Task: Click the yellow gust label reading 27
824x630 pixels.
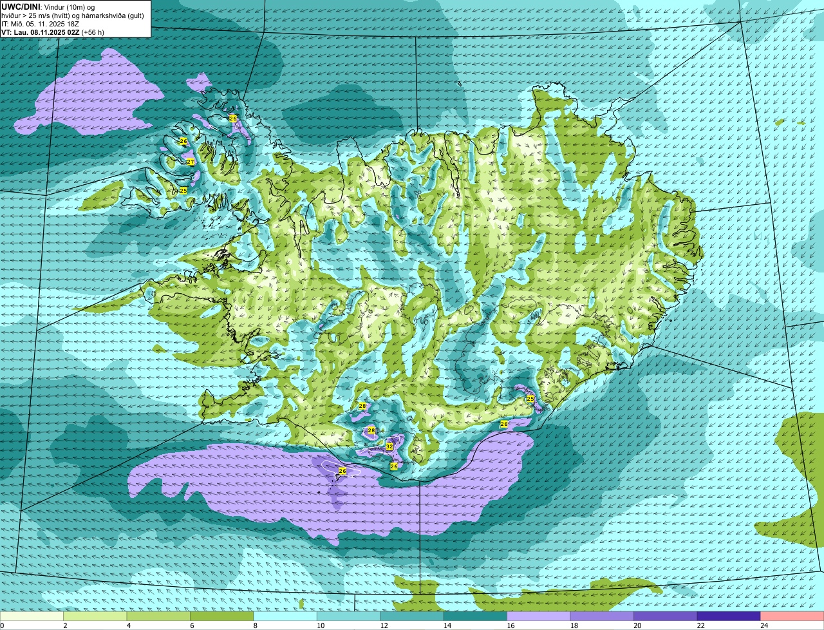Action: coord(191,162)
